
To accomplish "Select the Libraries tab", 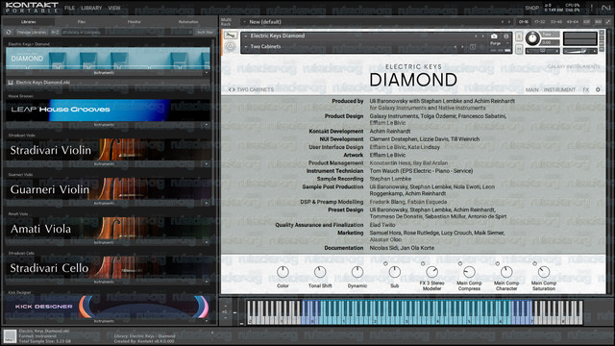I will point(28,22).
